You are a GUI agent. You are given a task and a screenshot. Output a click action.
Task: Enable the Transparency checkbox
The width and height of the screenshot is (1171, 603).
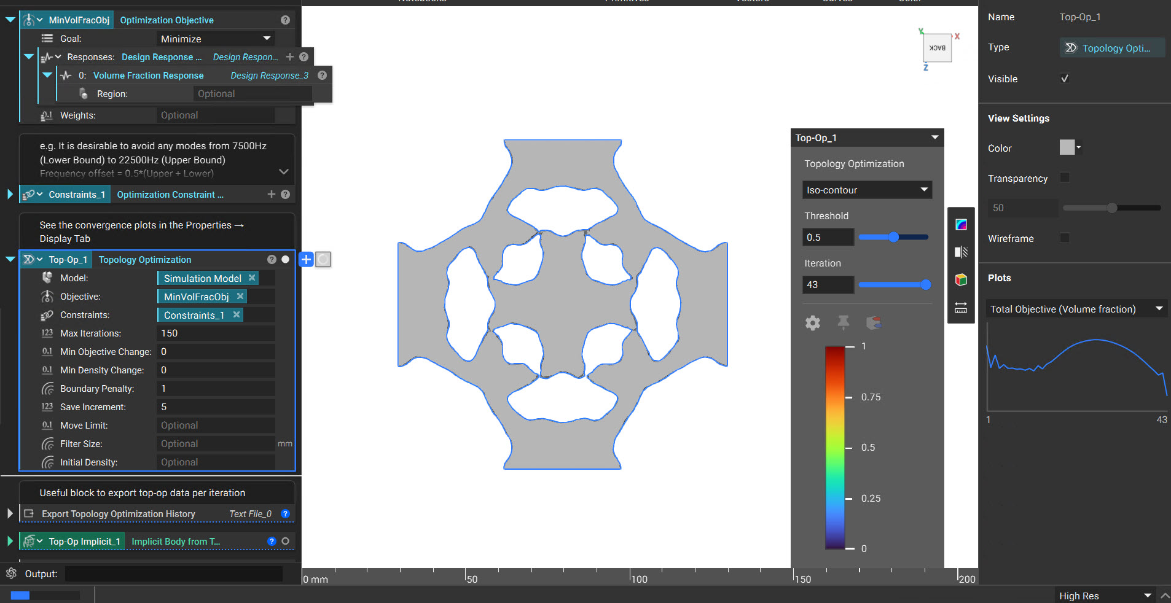[x=1065, y=177]
